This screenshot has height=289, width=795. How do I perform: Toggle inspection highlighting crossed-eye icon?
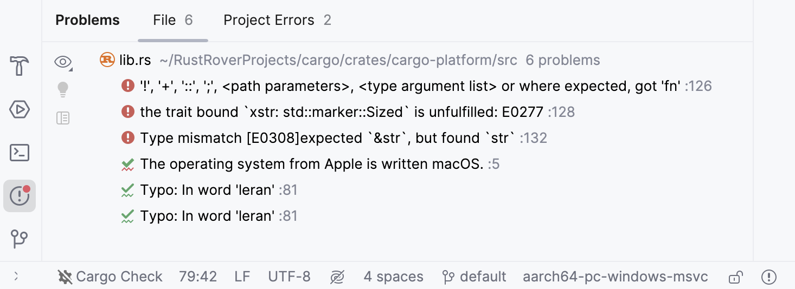(337, 277)
